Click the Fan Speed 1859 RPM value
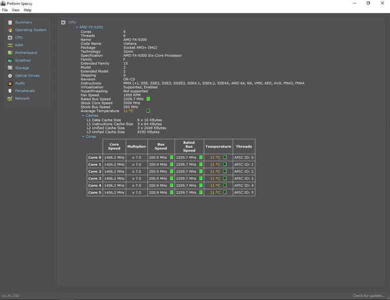The image size is (390, 300). [132, 95]
